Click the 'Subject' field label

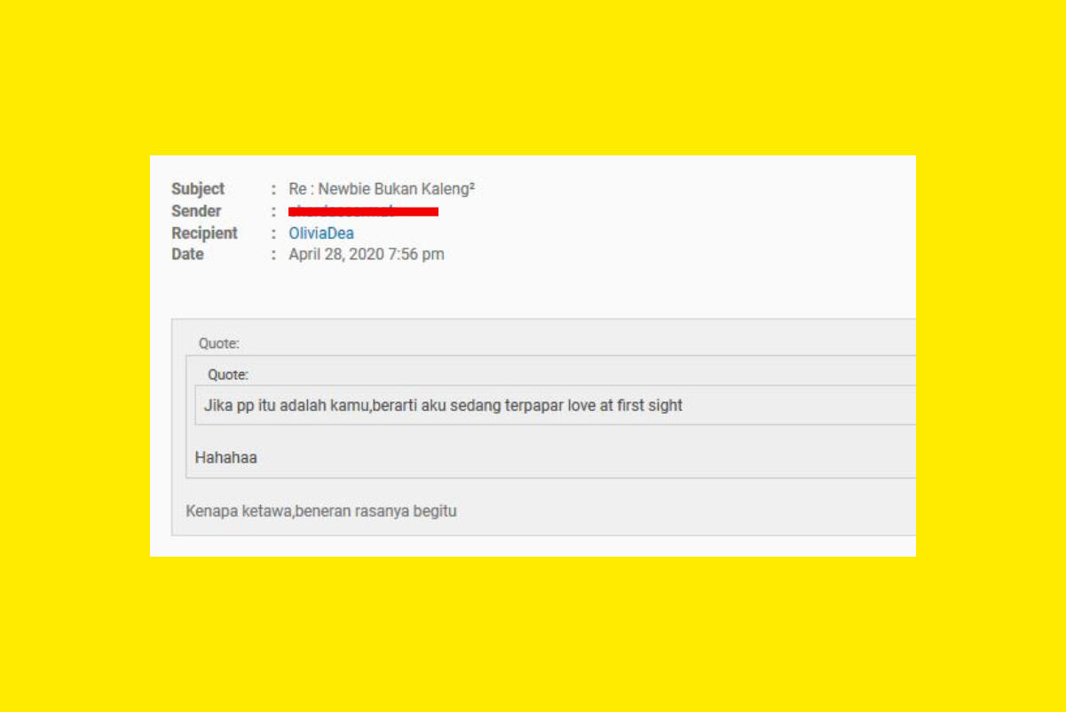(198, 189)
